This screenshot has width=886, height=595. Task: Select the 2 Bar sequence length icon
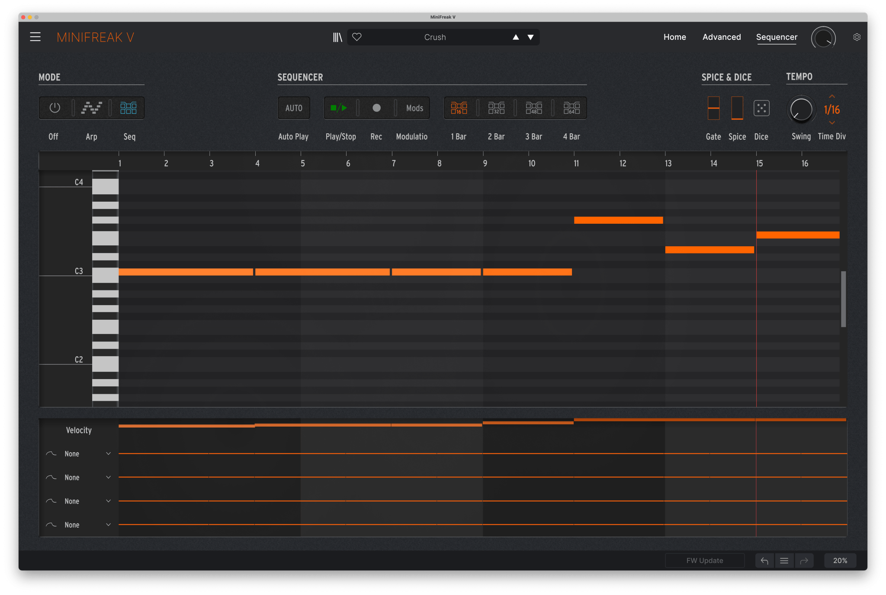pos(496,108)
